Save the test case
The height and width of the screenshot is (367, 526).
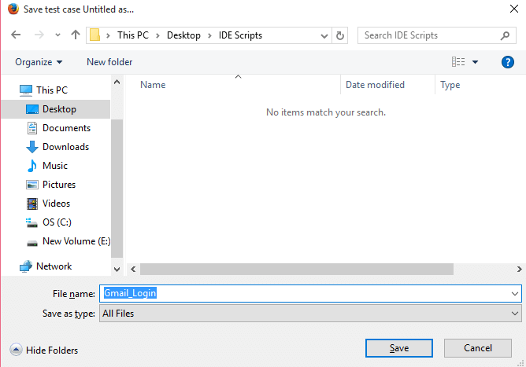click(399, 348)
